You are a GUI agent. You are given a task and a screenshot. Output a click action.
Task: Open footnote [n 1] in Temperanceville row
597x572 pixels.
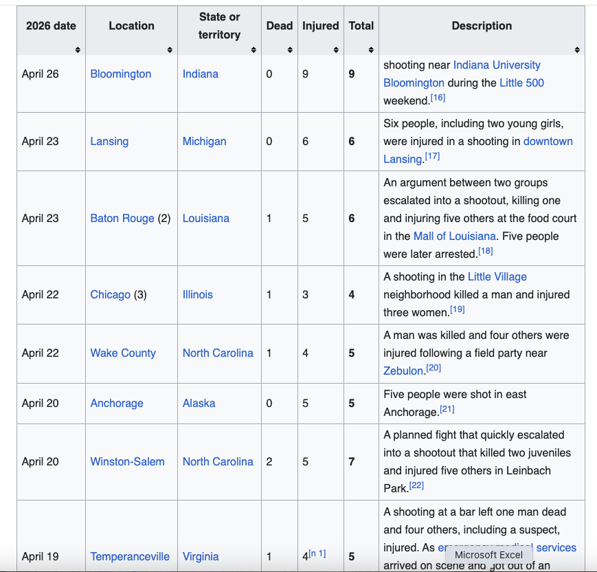click(x=317, y=553)
